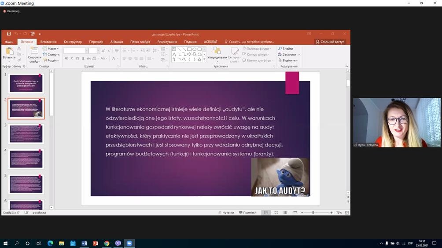This screenshot has width=442, height=248.
Task: Click Знайти find button
Action: pyautogui.click(x=286, y=49)
